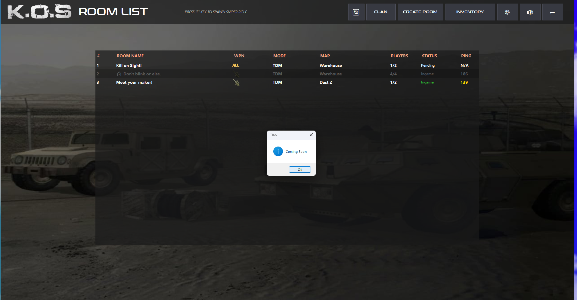Click the lock icon on room 2
The width and height of the screenshot is (577, 300).
(119, 74)
